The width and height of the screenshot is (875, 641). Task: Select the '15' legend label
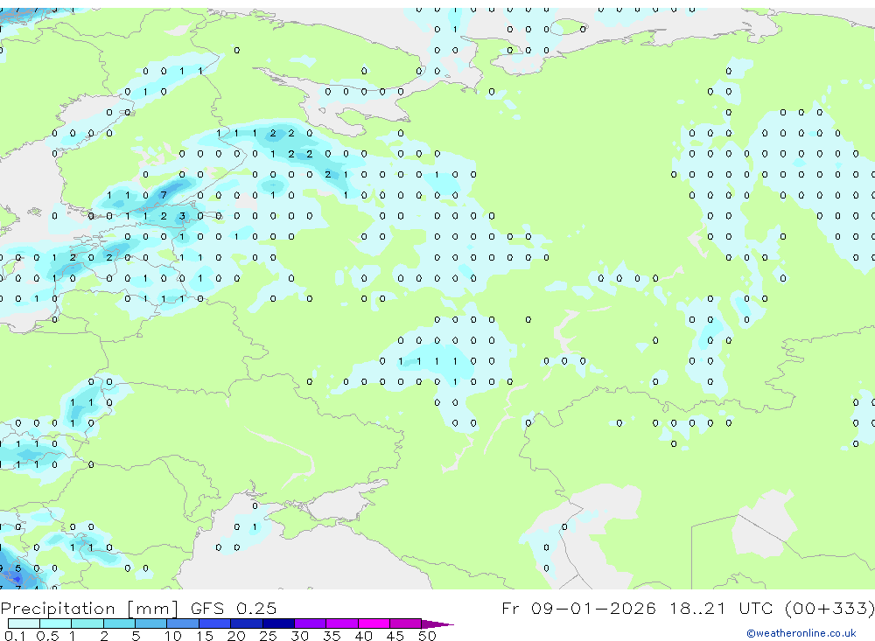tap(205, 636)
